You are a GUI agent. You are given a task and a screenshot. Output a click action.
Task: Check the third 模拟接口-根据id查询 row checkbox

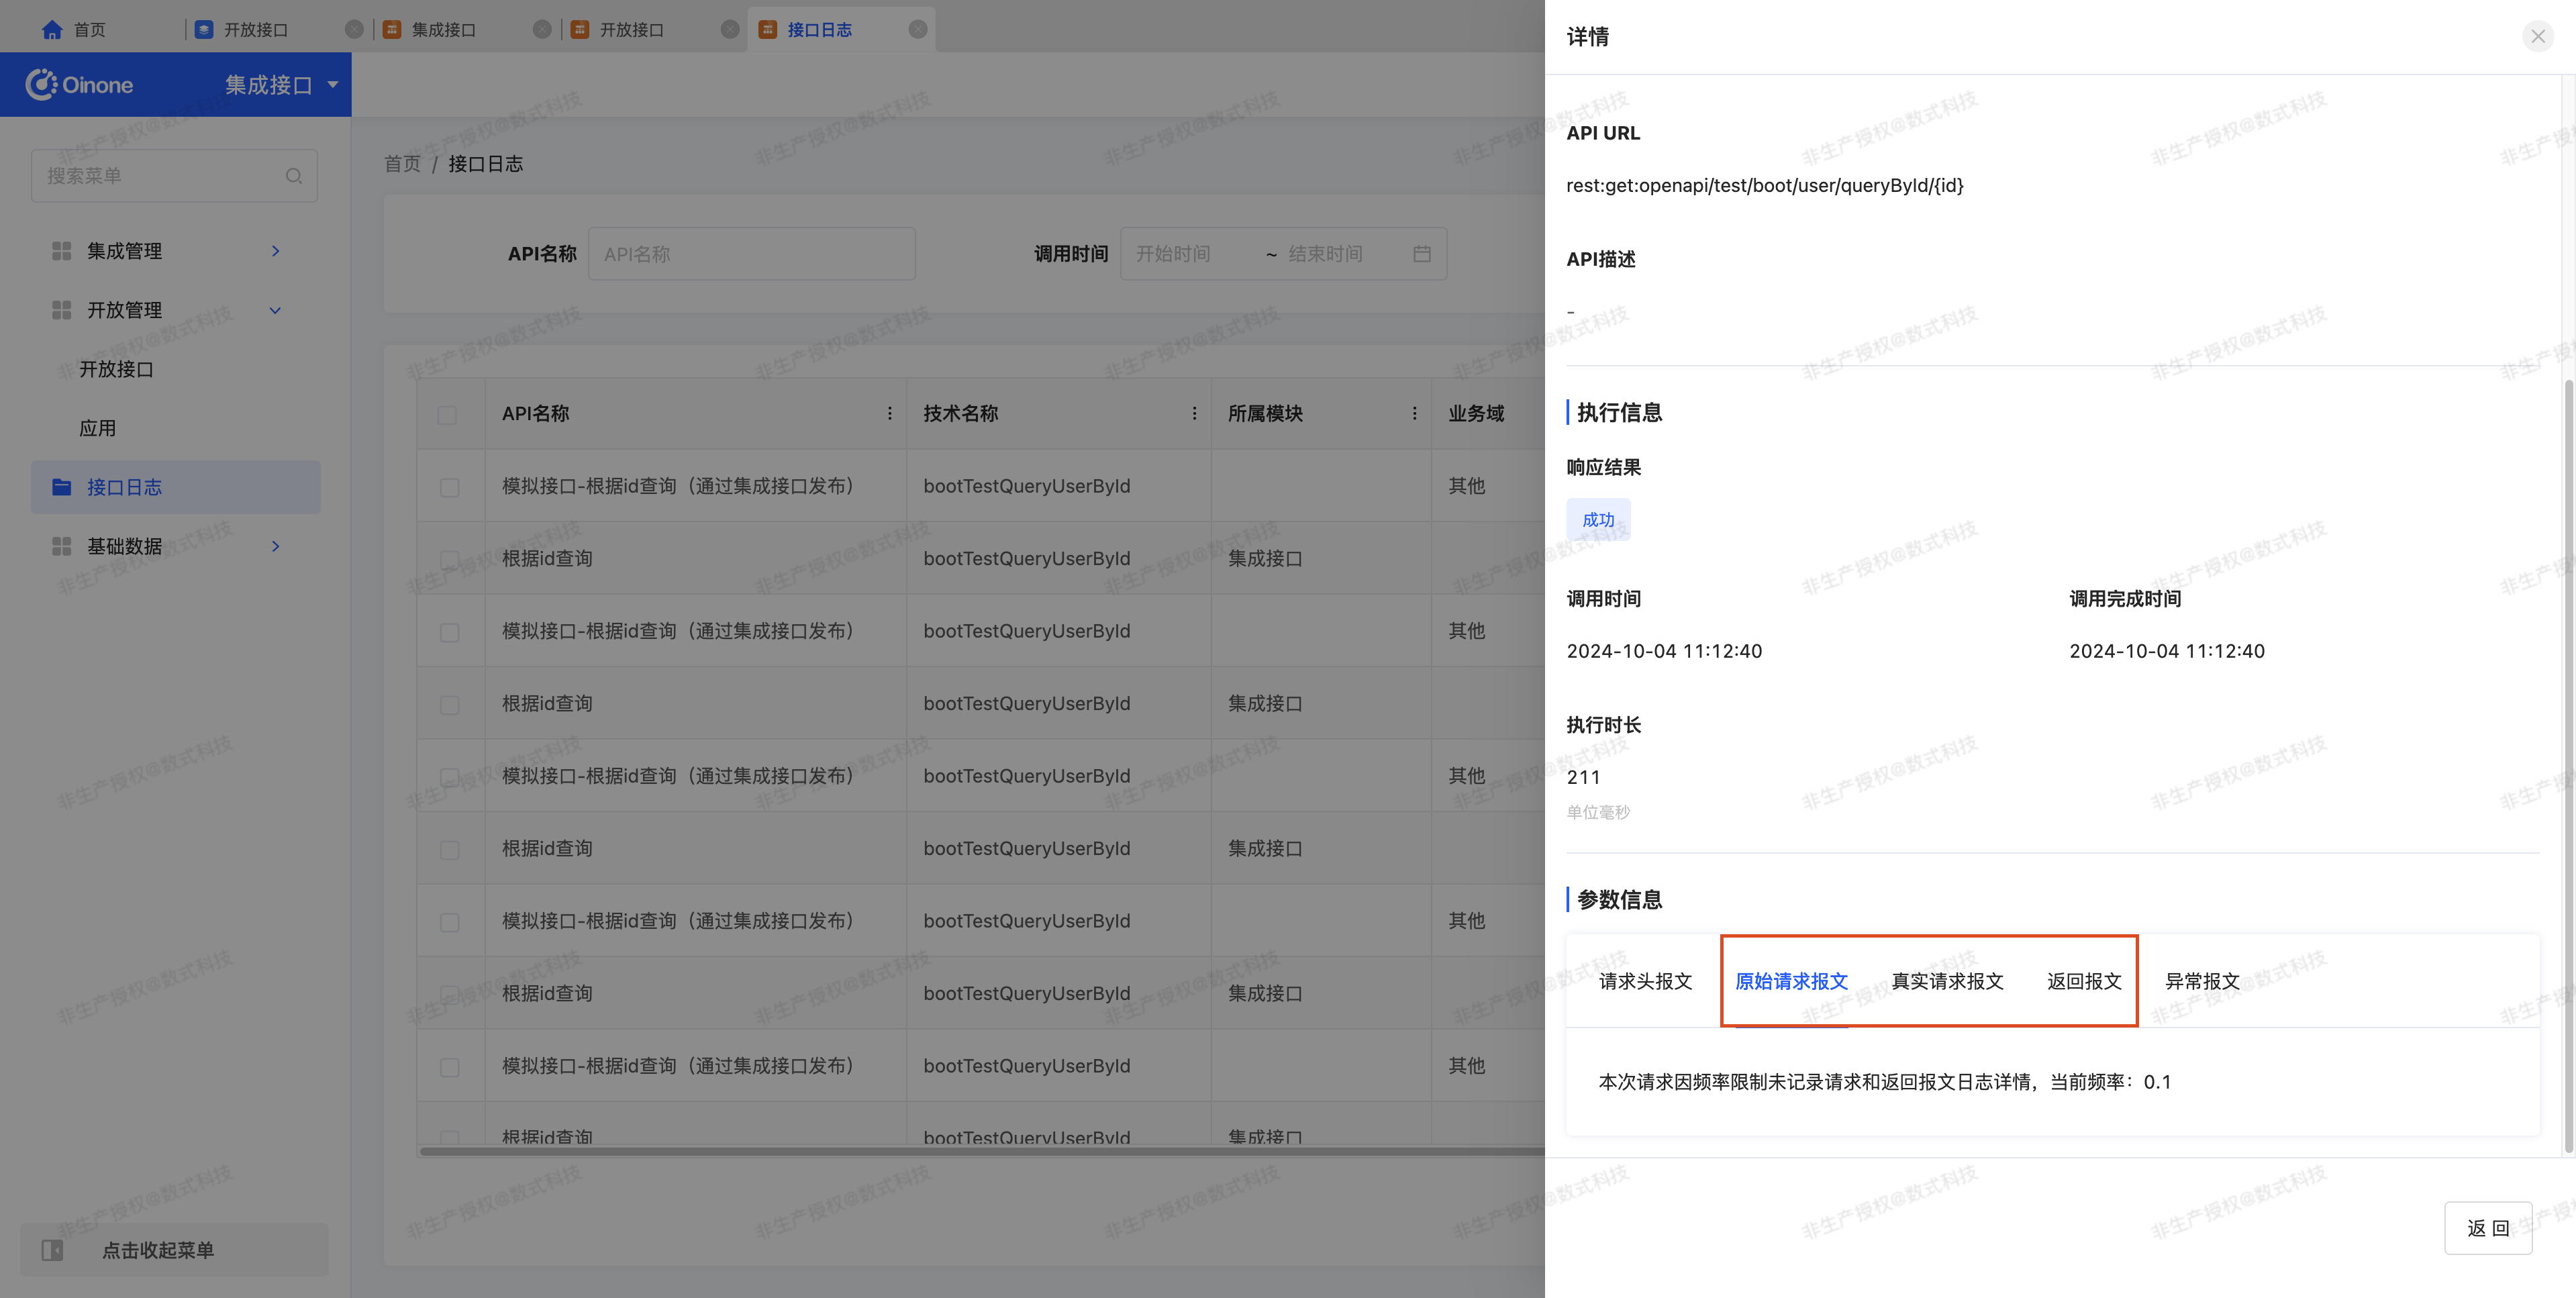pos(449,777)
